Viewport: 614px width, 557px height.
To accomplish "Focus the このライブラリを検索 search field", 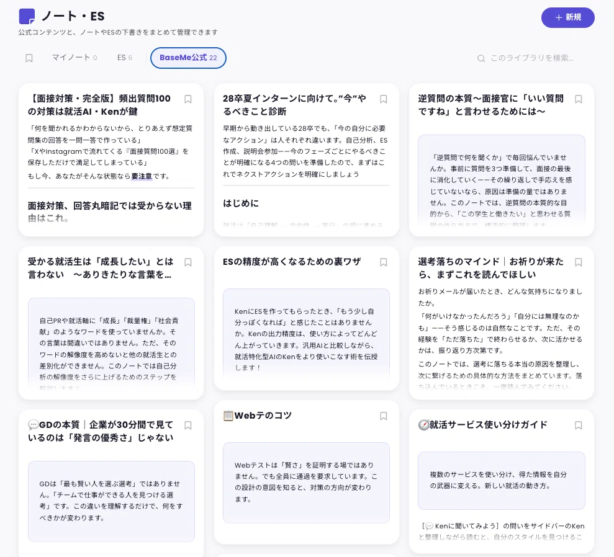I will pyautogui.click(x=533, y=58).
